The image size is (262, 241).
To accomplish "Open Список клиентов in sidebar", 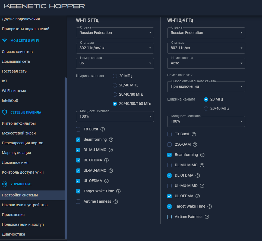I will [17, 52].
